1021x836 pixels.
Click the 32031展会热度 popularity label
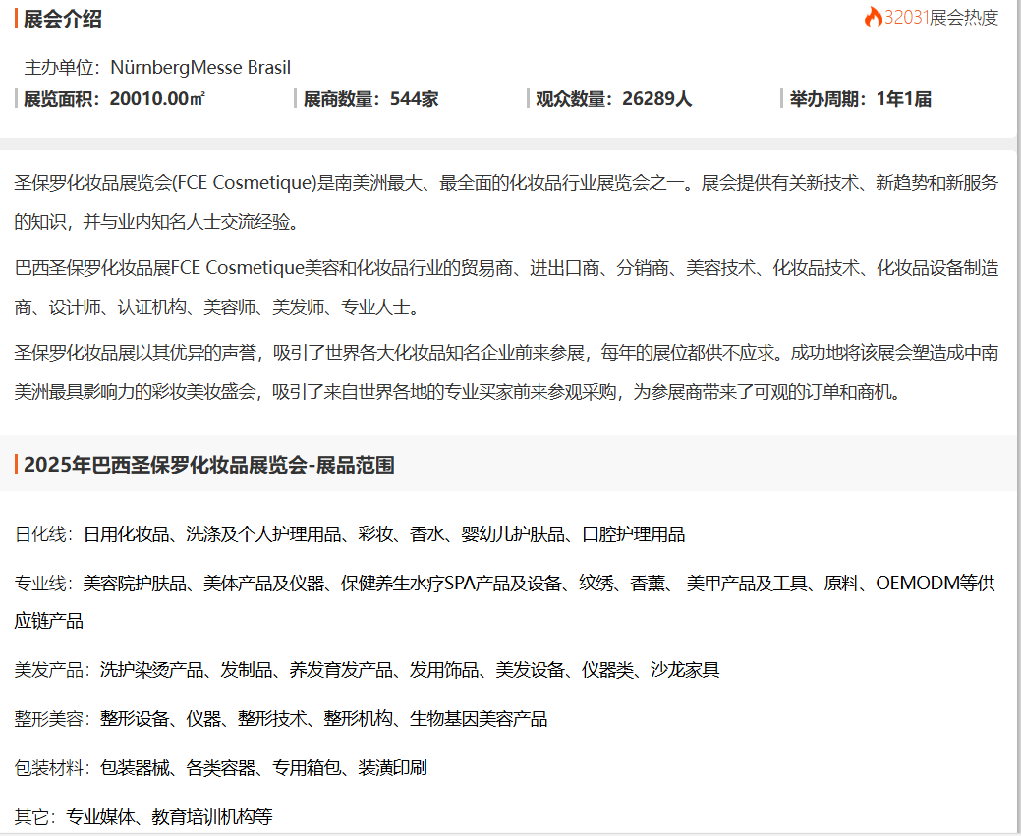click(x=940, y=18)
